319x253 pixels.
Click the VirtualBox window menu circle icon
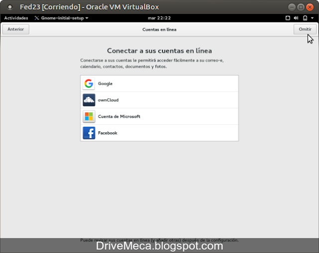[x=9, y=7]
